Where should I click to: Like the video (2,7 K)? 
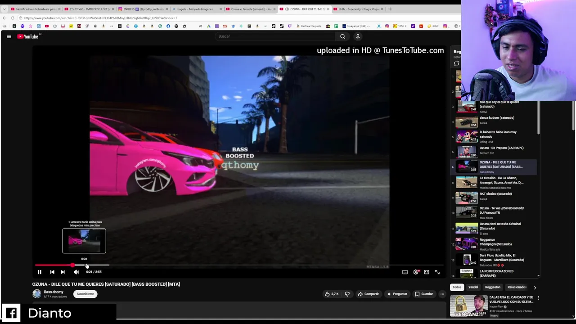pos(332,294)
